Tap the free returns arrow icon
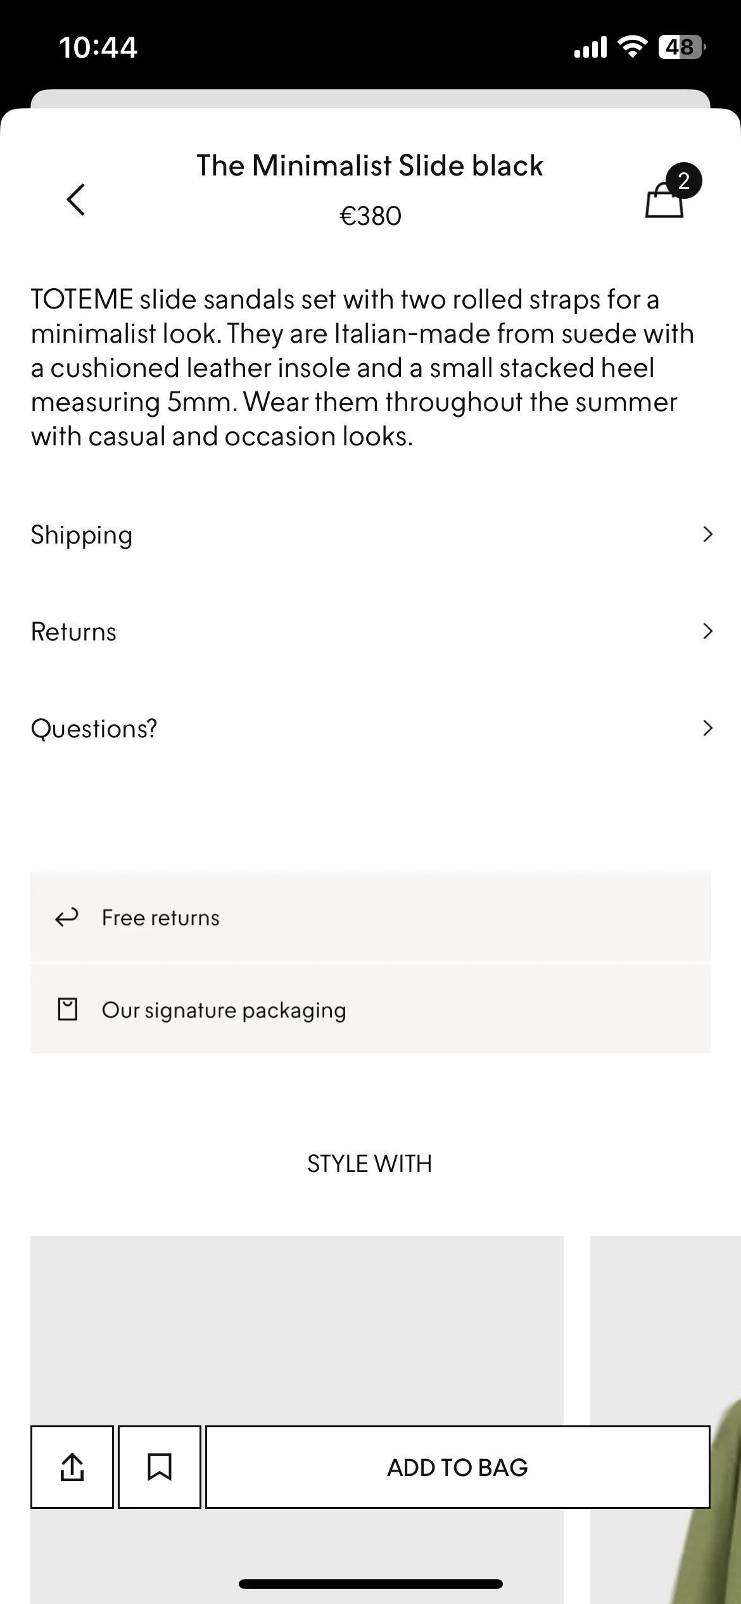This screenshot has height=1604, width=741. (66, 917)
